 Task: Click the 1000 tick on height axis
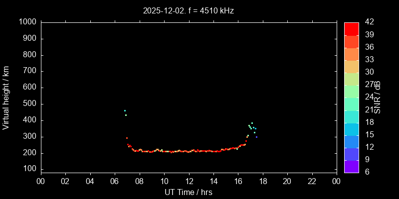(27, 22)
